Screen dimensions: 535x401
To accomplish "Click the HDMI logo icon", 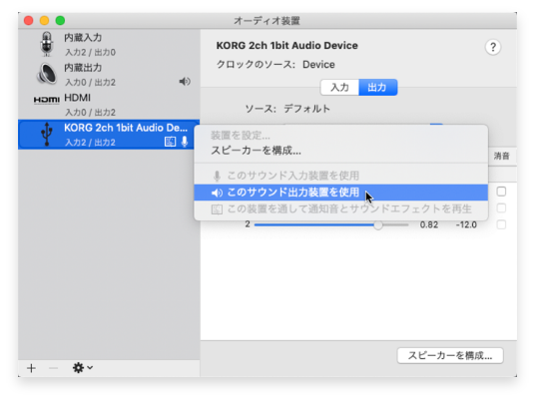I will click(x=46, y=100).
